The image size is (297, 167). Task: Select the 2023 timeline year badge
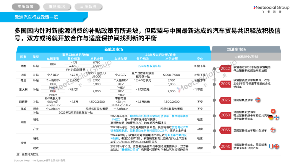225,83
